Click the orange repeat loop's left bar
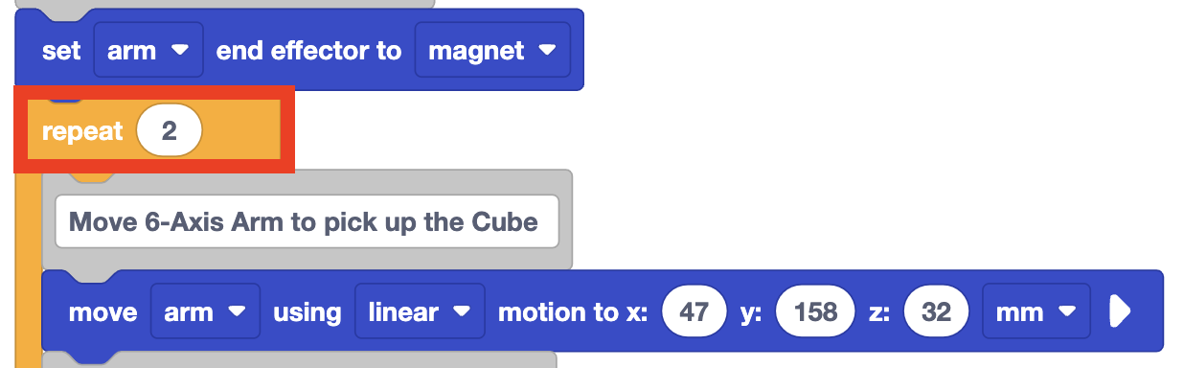Screen dimensions: 1184x368 click(x=29, y=268)
